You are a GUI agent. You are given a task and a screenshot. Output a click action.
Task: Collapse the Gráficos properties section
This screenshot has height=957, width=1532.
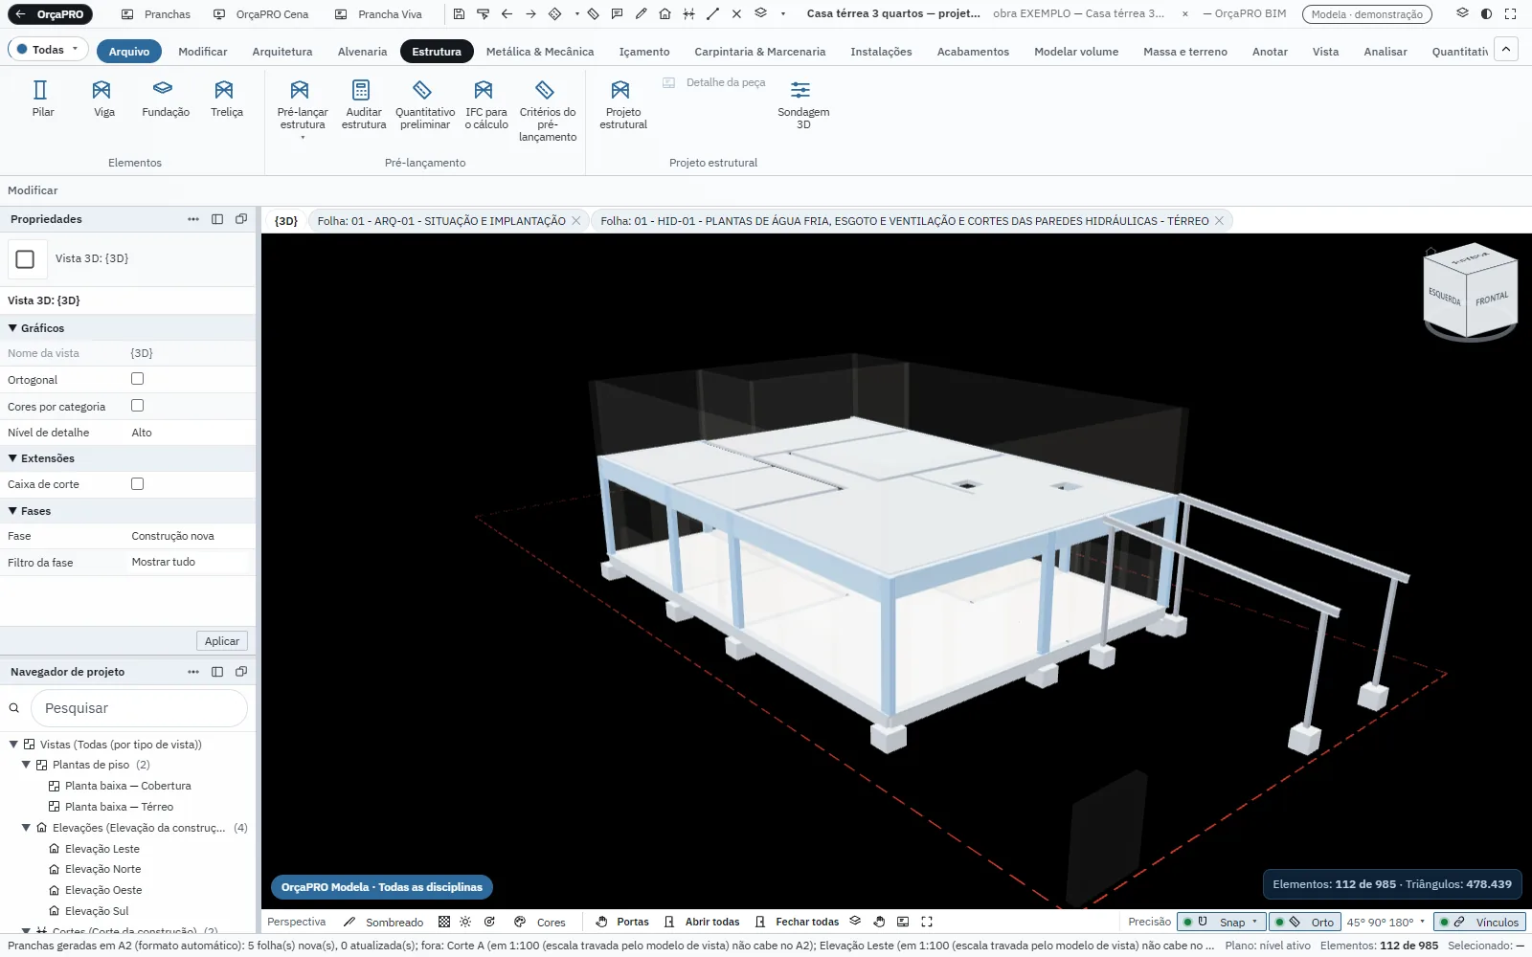click(x=12, y=327)
